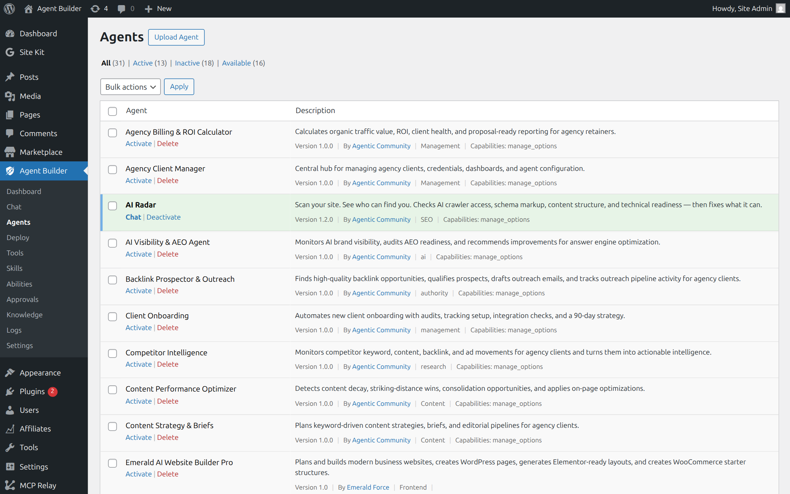
Task: Open the Approvals submenu item
Action: click(22, 299)
